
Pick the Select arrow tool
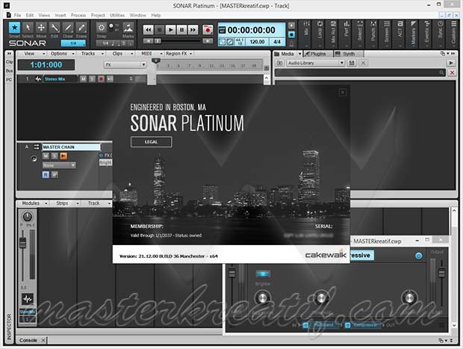[28, 28]
